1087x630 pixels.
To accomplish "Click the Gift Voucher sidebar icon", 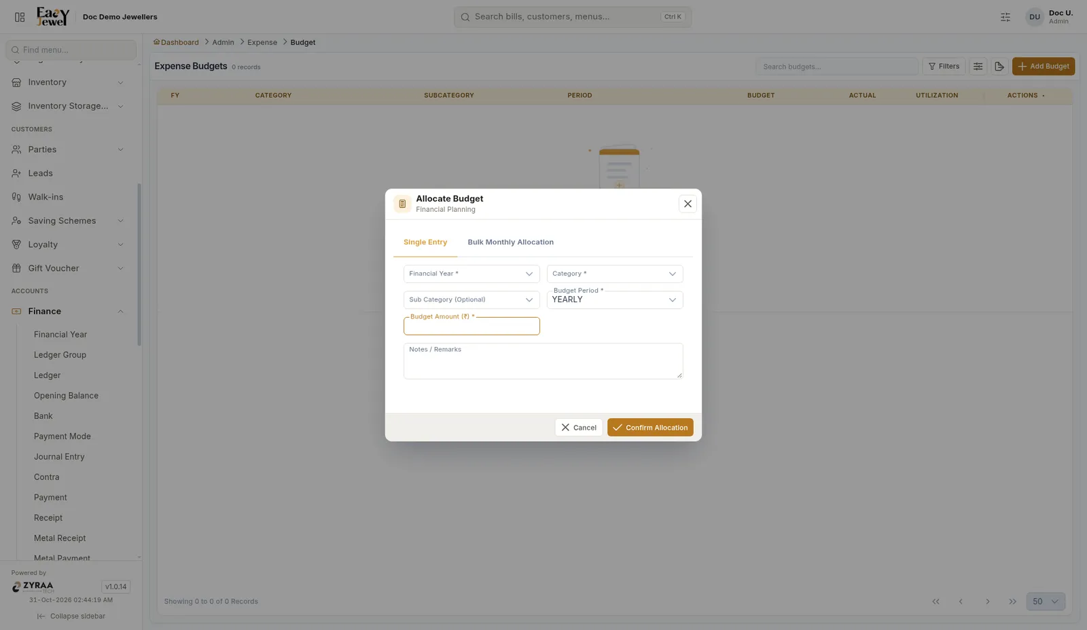I will [x=16, y=268].
